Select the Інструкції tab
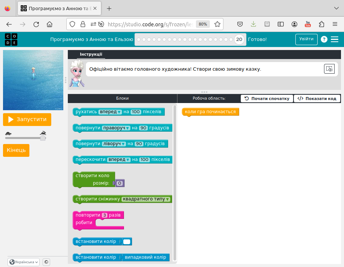344x267 pixels. coord(91,54)
